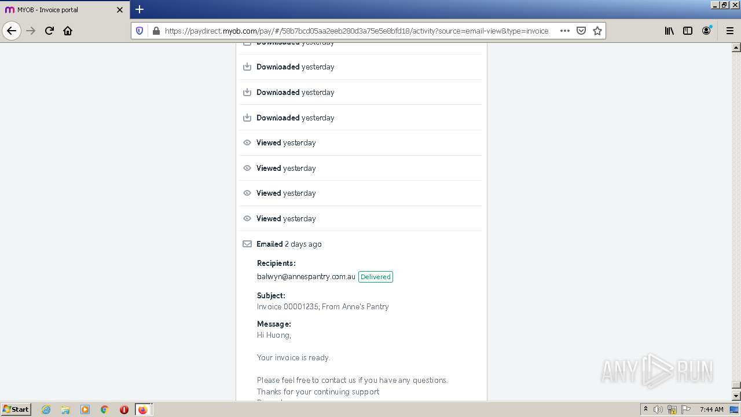Select the MYOB - Invoice portal tab
This screenshot has width=741, height=417.
click(64, 10)
